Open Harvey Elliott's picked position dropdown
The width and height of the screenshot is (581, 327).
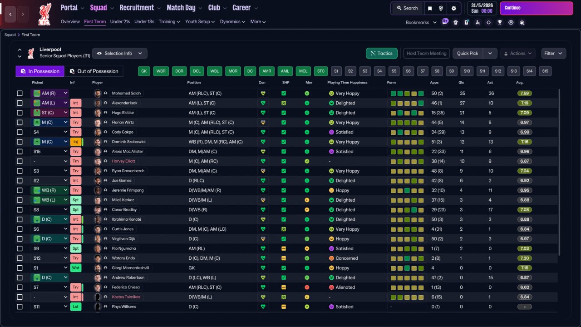49,161
